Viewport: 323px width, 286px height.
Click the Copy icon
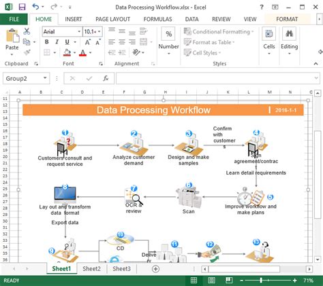[27, 42]
